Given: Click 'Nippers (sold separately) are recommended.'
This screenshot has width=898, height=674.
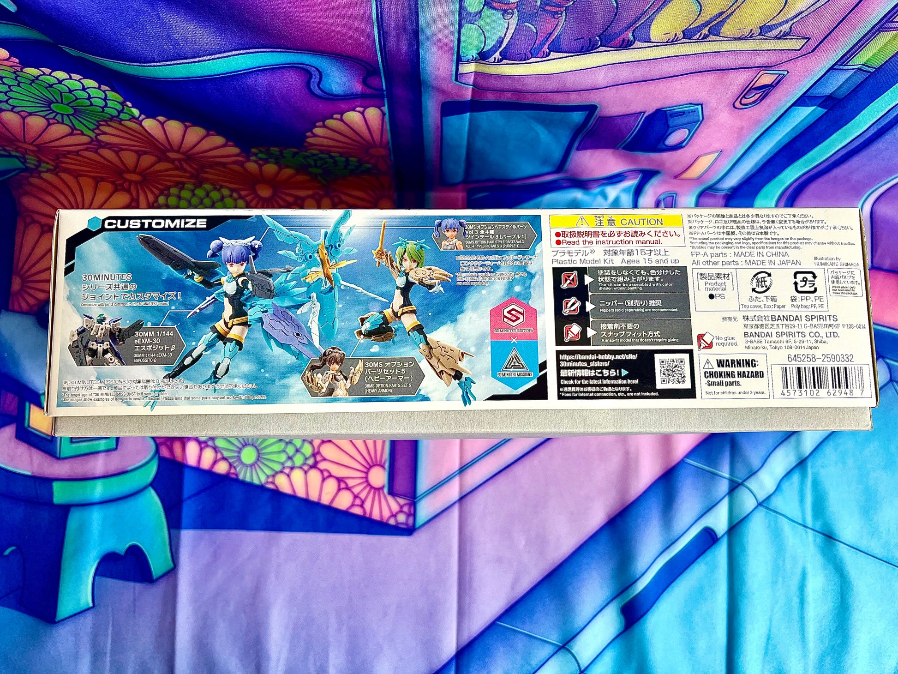Looking at the screenshot, I should click(639, 310).
